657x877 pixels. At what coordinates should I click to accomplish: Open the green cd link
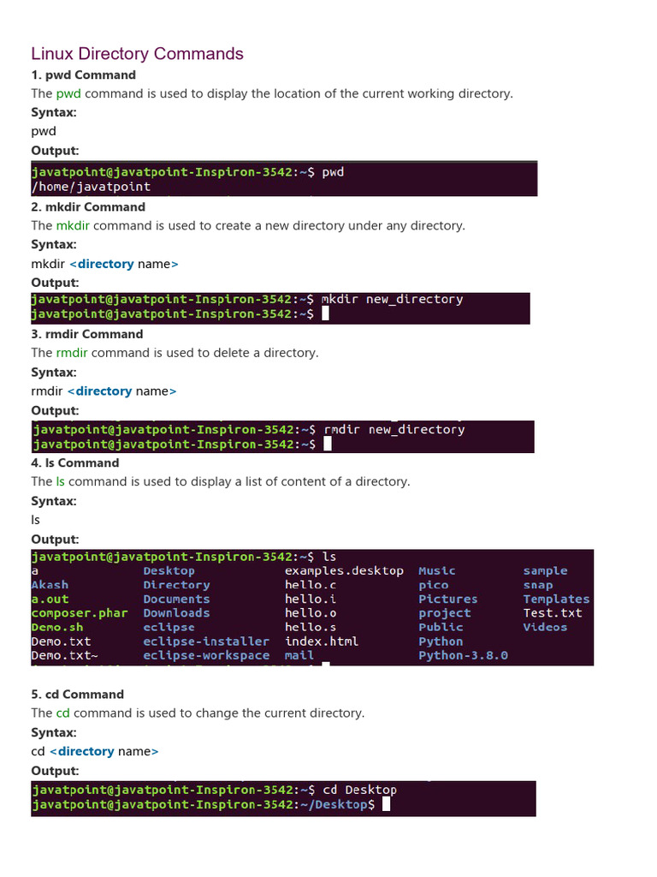tap(63, 713)
